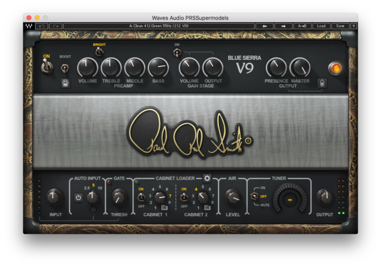
Task: Click the Auto Input indicator below the knob
Action: pyautogui.click(x=93, y=209)
